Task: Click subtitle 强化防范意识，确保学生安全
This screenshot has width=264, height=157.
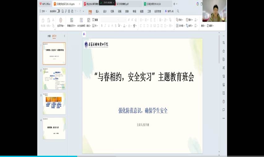Action: [143, 111]
